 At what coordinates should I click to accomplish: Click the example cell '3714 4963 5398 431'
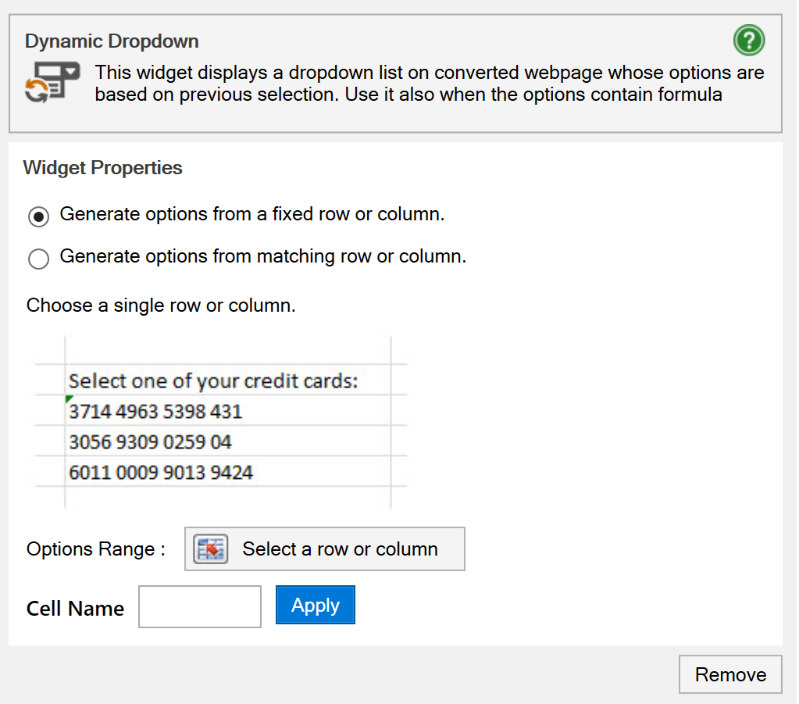pyautogui.click(x=155, y=411)
